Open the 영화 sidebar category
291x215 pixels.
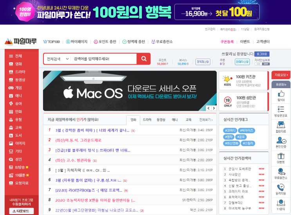coord(15,64)
